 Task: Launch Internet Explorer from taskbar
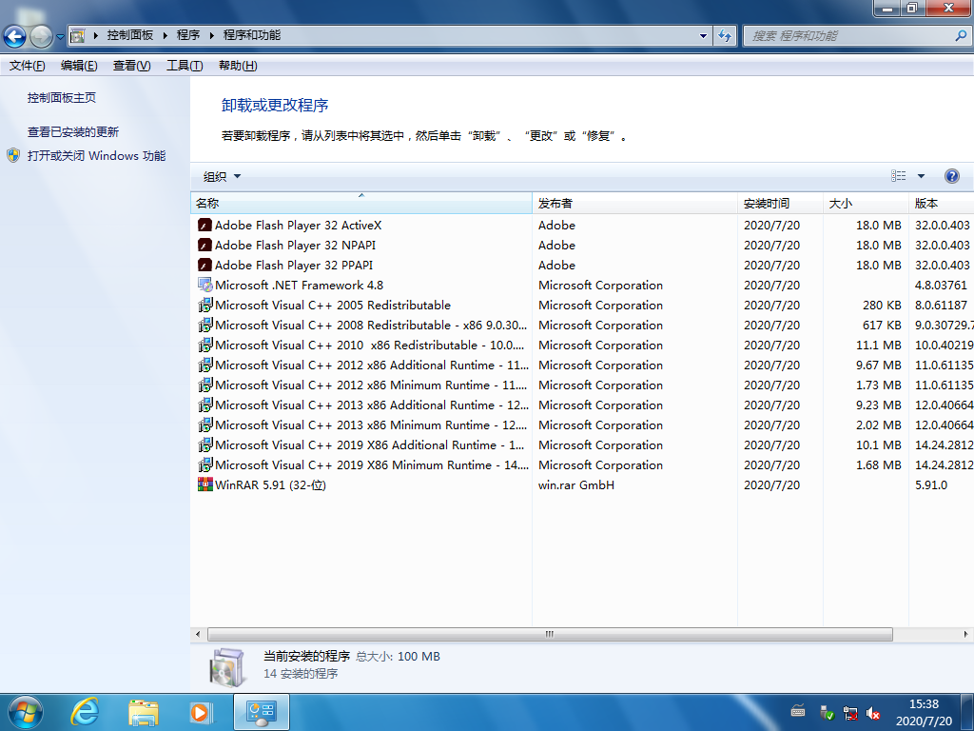[85, 712]
